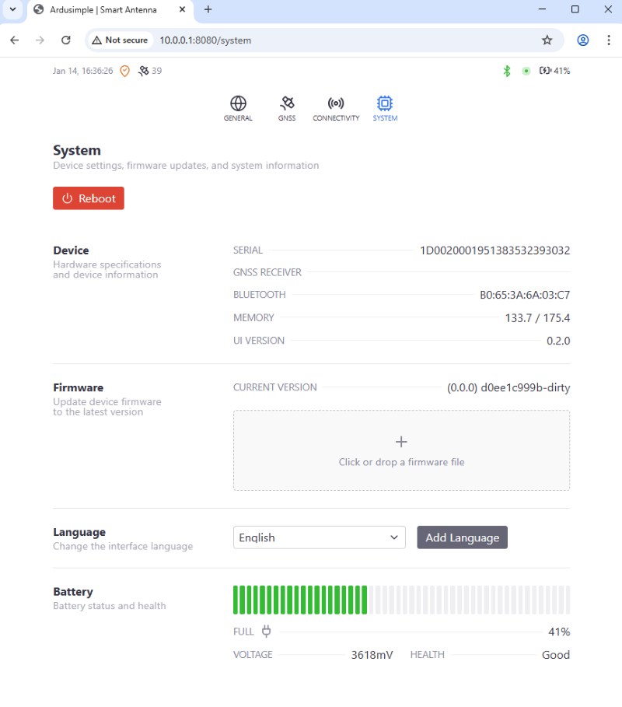Select the Ardusimple Smart Antenna tab
Viewport: 622px width, 707px height.
click(x=109, y=10)
